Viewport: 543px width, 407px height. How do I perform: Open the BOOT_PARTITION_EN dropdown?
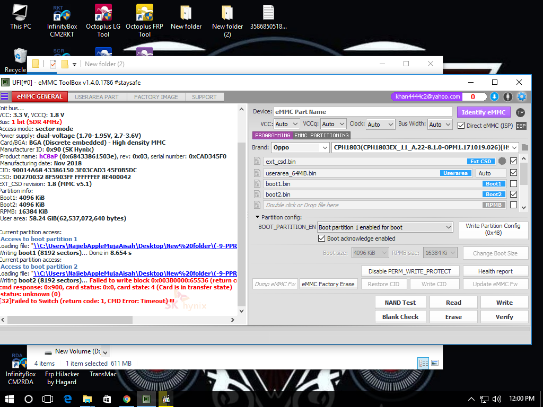[385, 227]
